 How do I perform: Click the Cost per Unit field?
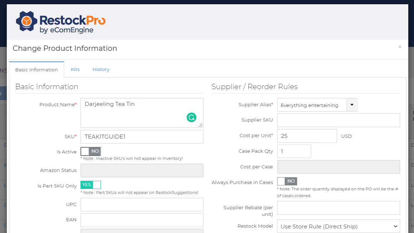[307, 136]
